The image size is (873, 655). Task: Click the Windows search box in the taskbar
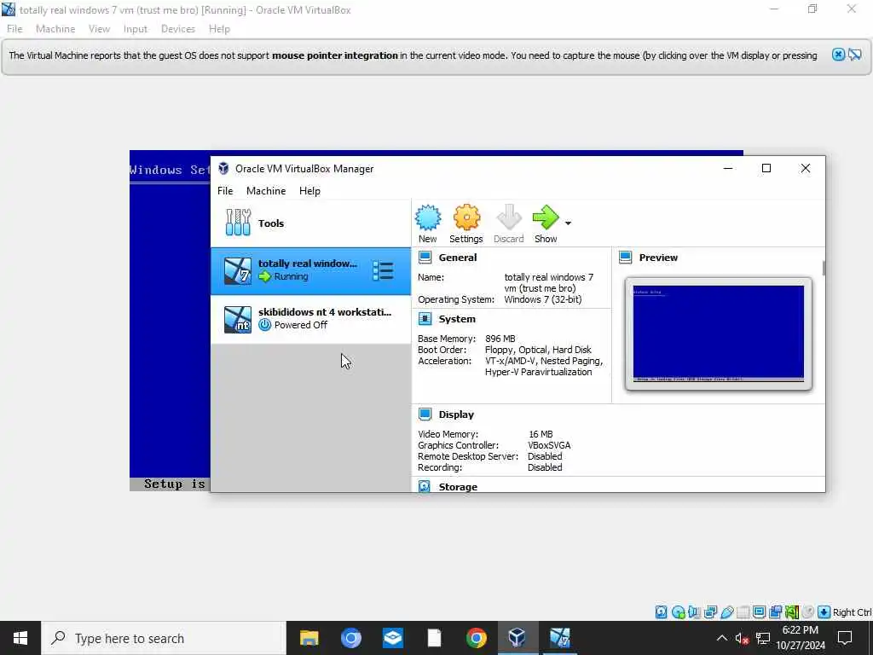click(164, 638)
